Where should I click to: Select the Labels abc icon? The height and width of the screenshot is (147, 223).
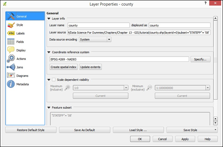point(11,33)
